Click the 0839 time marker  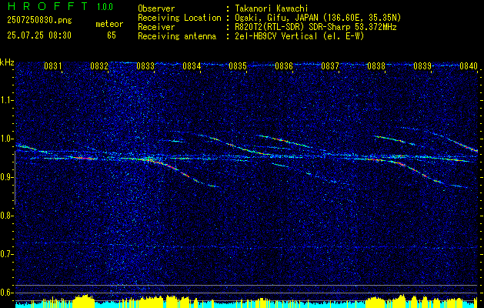[x=422, y=66]
